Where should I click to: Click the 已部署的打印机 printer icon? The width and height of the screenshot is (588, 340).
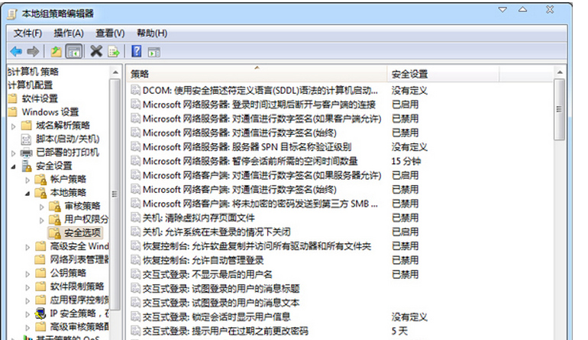click(26, 152)
